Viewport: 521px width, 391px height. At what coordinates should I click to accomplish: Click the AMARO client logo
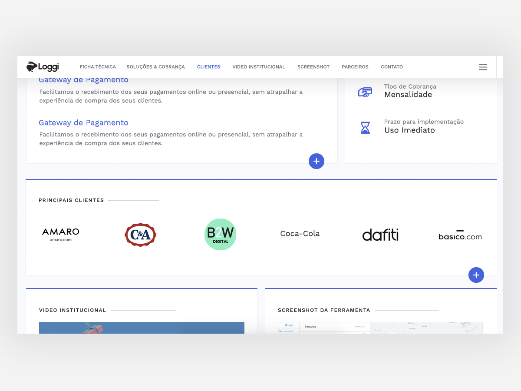[60, 235]
